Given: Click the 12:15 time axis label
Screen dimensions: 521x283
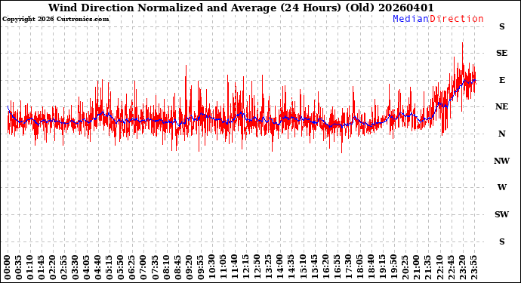Looking at the screenshot, I should 245,267.
